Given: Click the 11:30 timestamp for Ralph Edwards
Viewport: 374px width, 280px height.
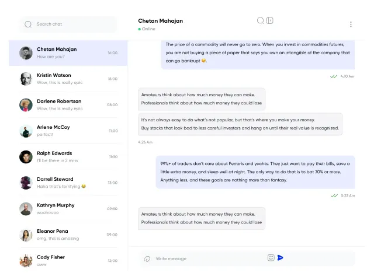Looking at the screenshot, I should (113, 157).
